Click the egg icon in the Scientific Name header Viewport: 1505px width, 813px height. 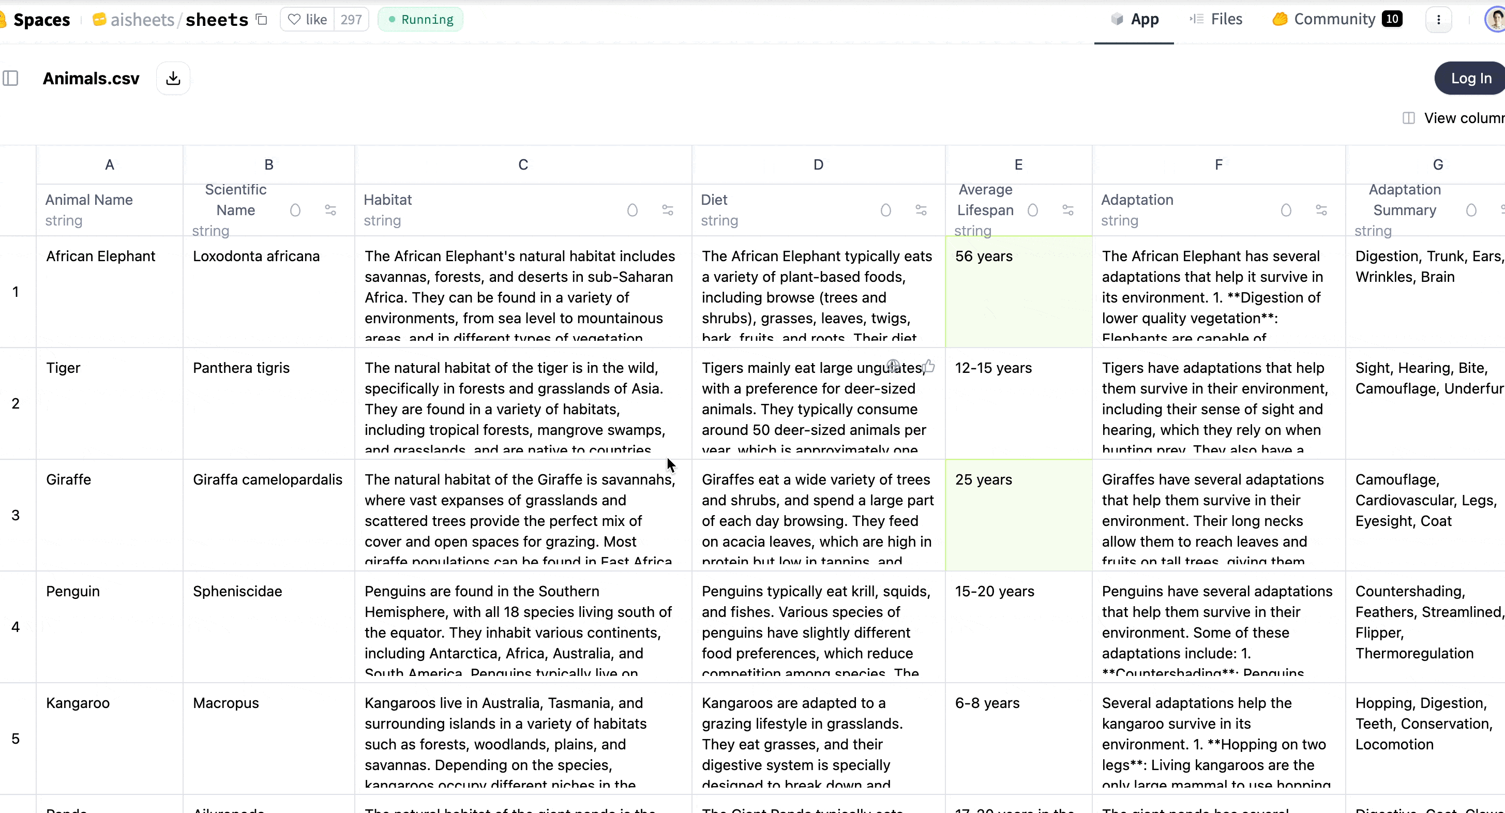tap(295, 210)
